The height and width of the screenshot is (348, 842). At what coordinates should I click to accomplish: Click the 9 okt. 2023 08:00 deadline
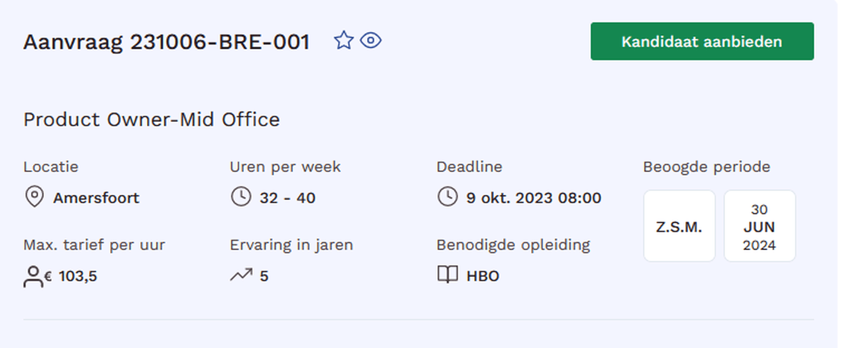[x=533, y=198]
